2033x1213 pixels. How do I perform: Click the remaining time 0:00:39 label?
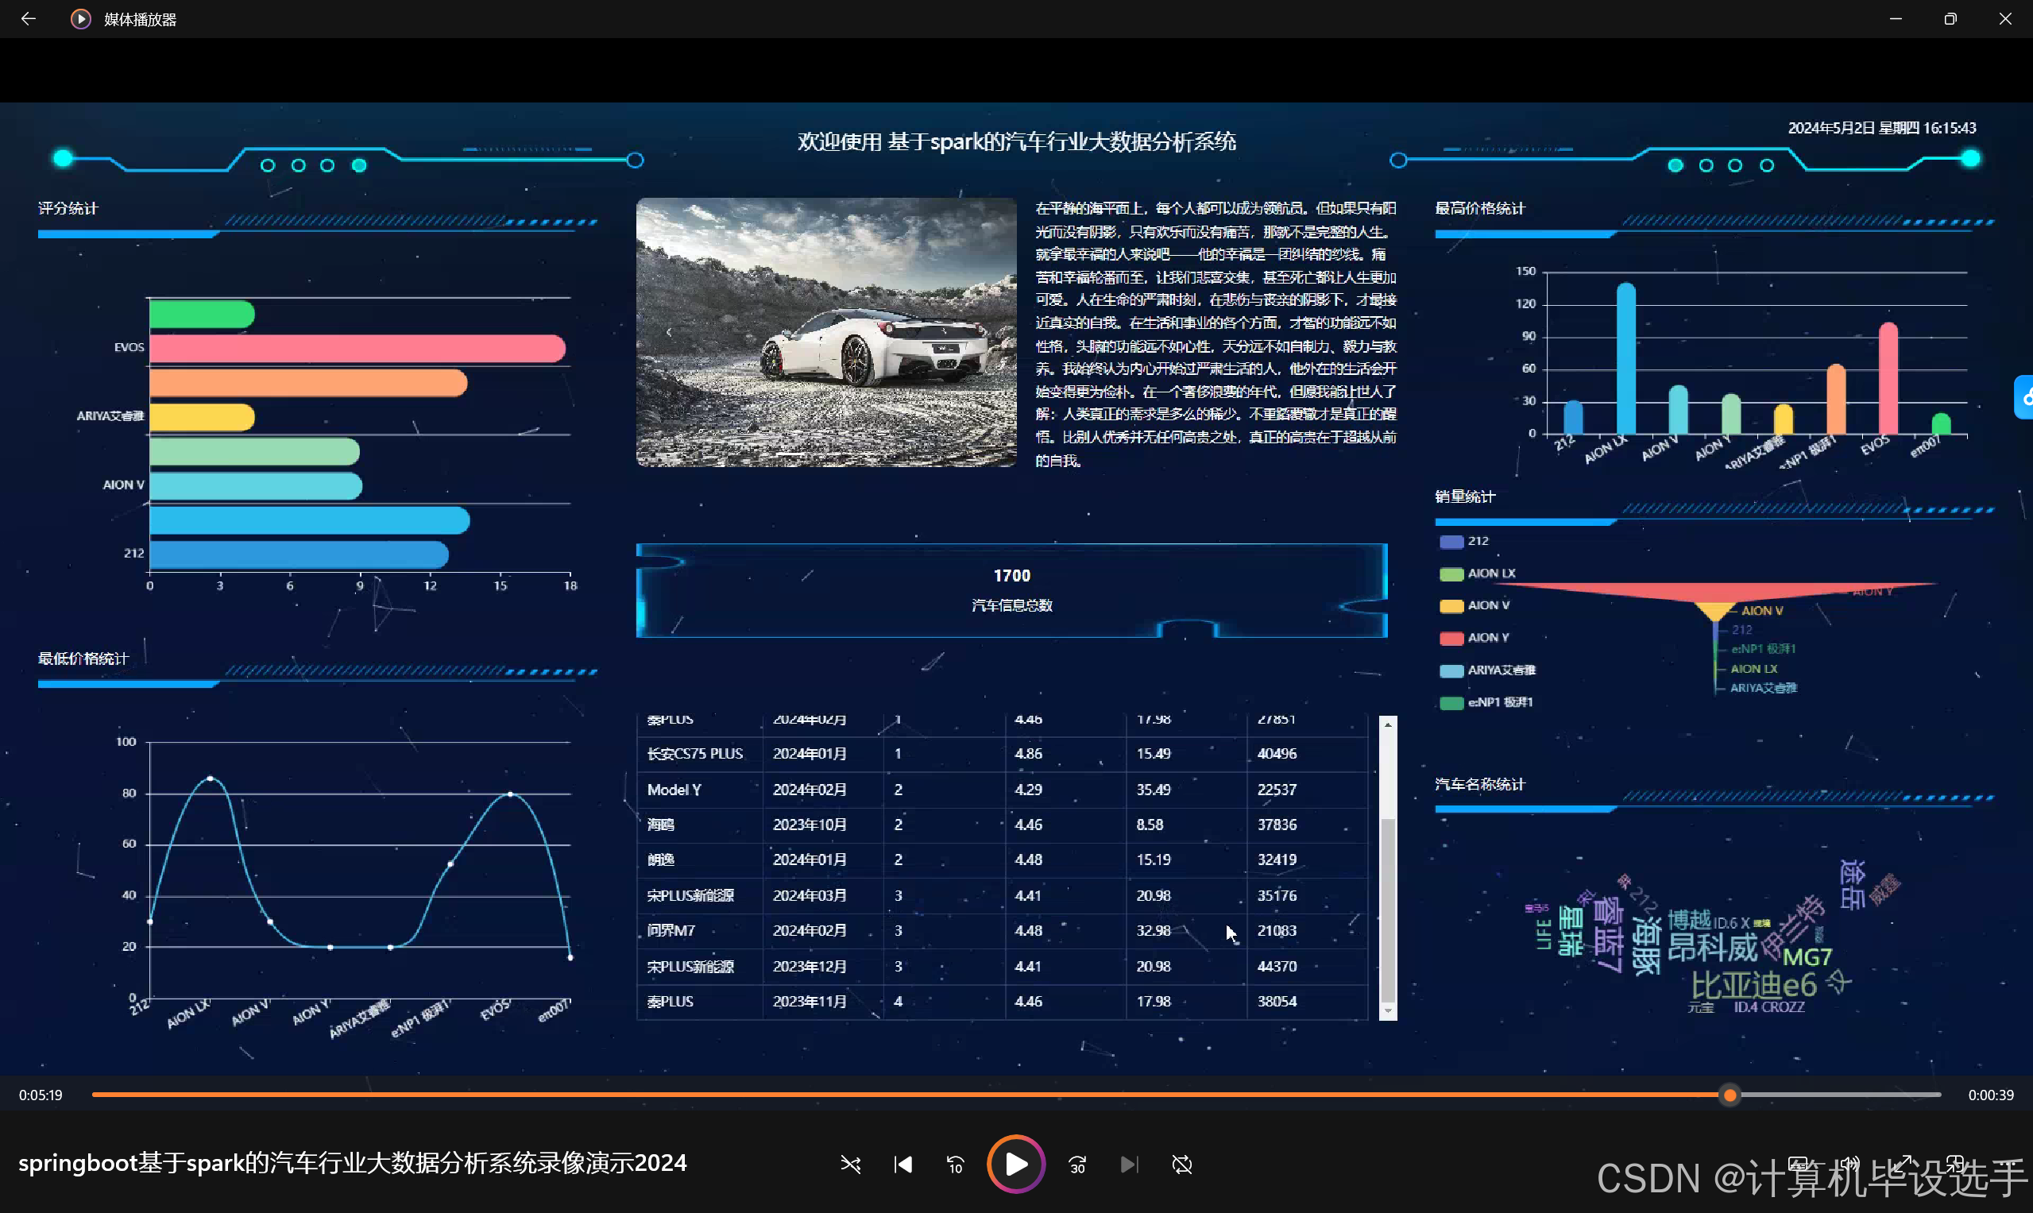click(x=1990, y=1095)
